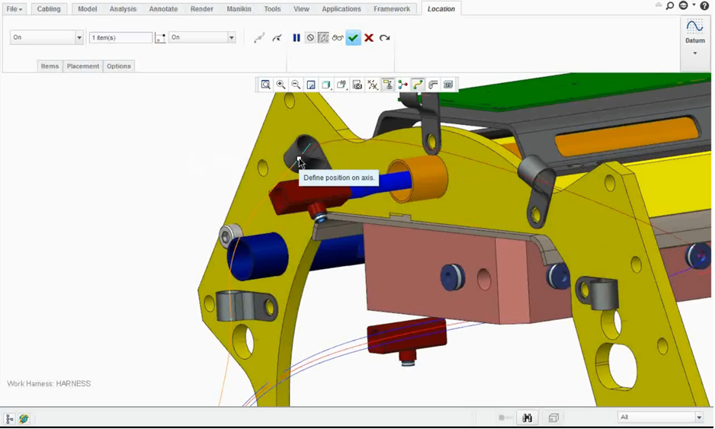
Task: Open the Datum tools group
Action: point(694,31)
